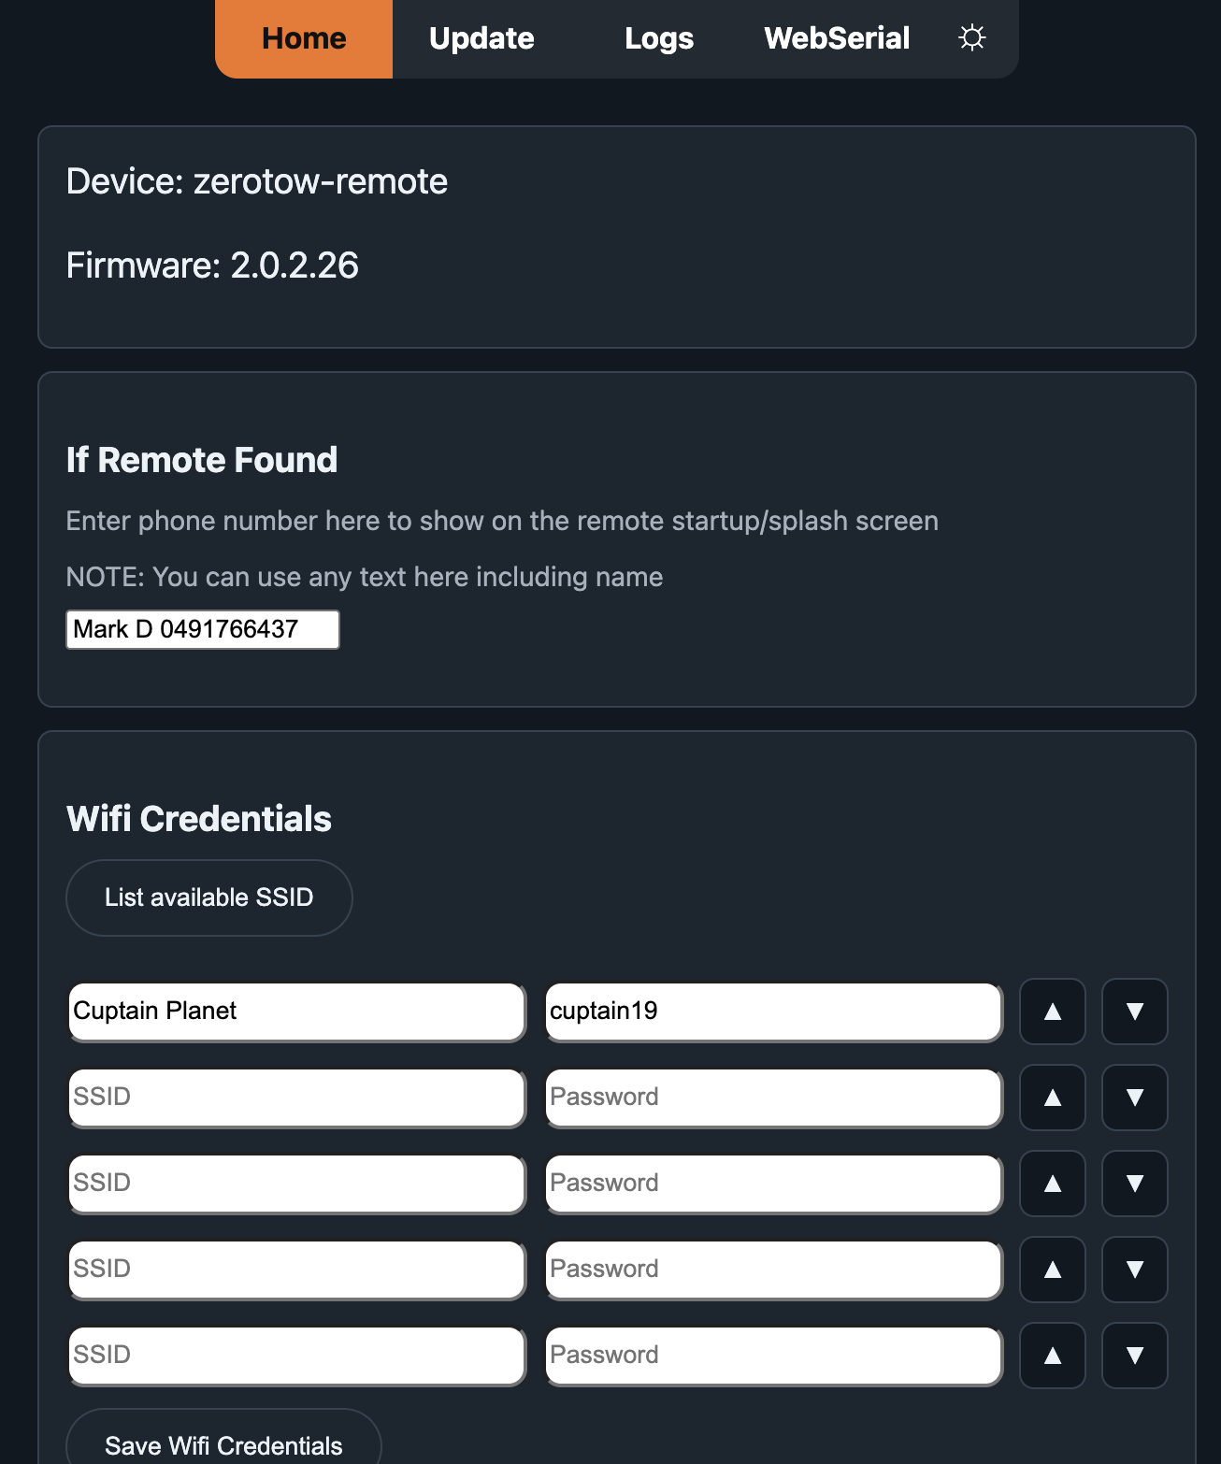This screenshot has height=1464, width=1221.
Task: Save Wifi Credentials
Action: pos(224,1440)
